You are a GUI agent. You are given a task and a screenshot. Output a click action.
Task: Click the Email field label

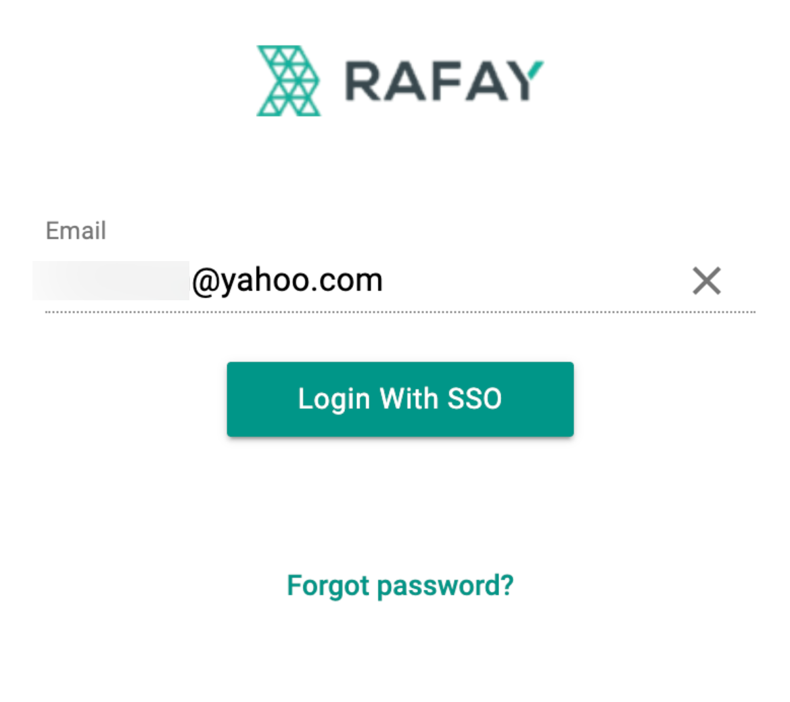pos(76,231)
